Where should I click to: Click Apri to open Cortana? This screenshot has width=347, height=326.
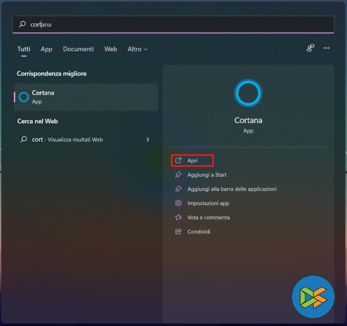[x=192, y=161]
